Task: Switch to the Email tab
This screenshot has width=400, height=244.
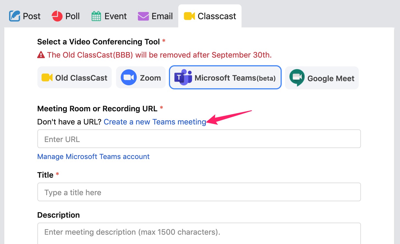Action: pos(155,16)
